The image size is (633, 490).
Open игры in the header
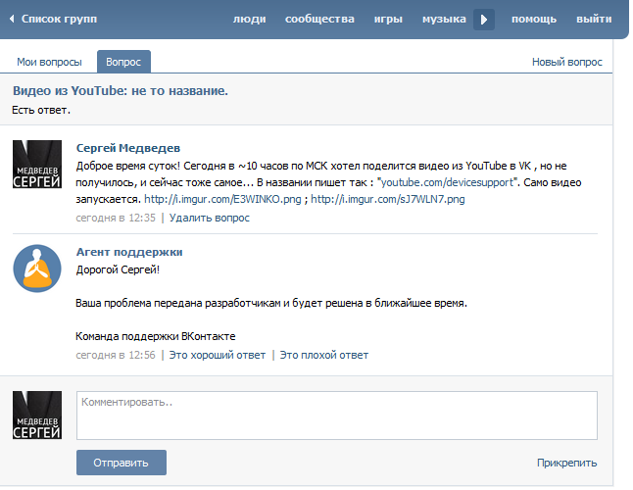[x=388, y=19]
